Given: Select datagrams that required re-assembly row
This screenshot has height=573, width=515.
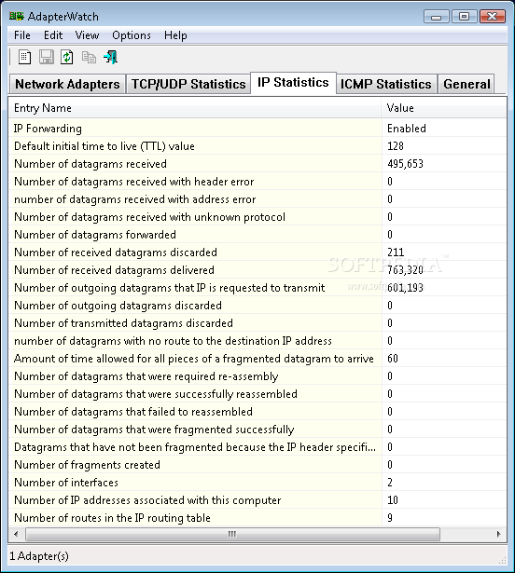Looking at the screenshot, I should click(257, 376).
